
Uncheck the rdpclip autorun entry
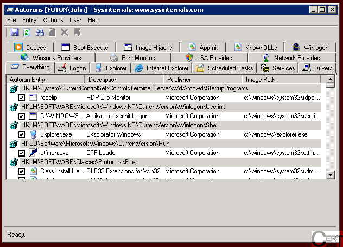[x=21, y=97]
